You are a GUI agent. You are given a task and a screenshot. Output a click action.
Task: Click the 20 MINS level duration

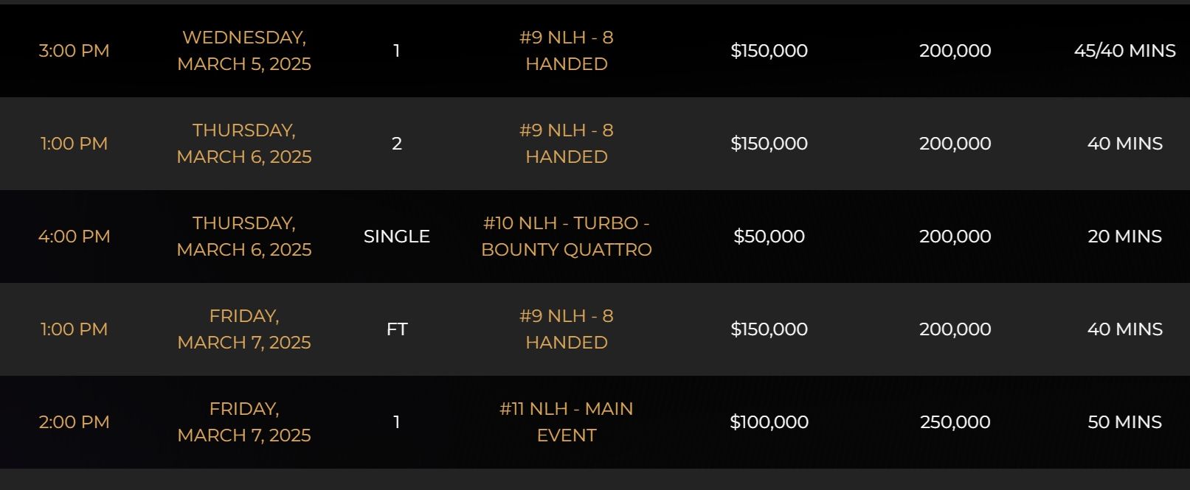click(x=1125, y=237)
